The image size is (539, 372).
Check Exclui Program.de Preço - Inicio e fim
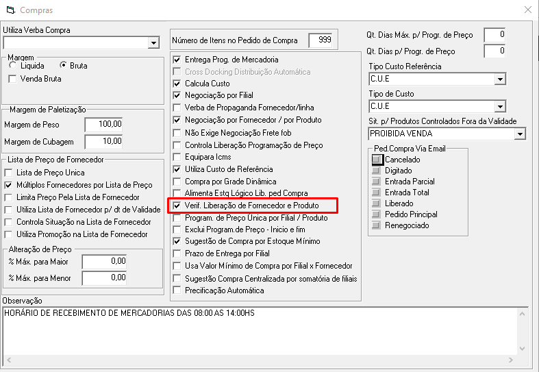177,230
